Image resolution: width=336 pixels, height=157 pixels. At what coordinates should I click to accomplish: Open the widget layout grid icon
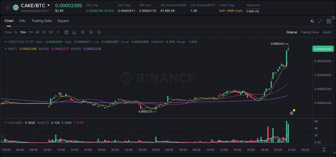click(328, 21)
